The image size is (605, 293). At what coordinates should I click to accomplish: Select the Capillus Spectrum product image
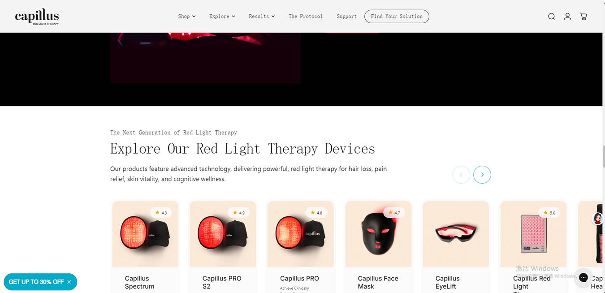(x=145, y=234)
